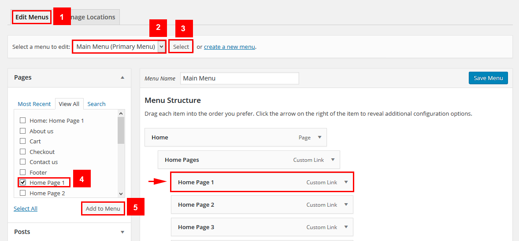This screenshot has height=241, width=519.
Task: Click into the Menu Name field
Action: coord(239,78)
